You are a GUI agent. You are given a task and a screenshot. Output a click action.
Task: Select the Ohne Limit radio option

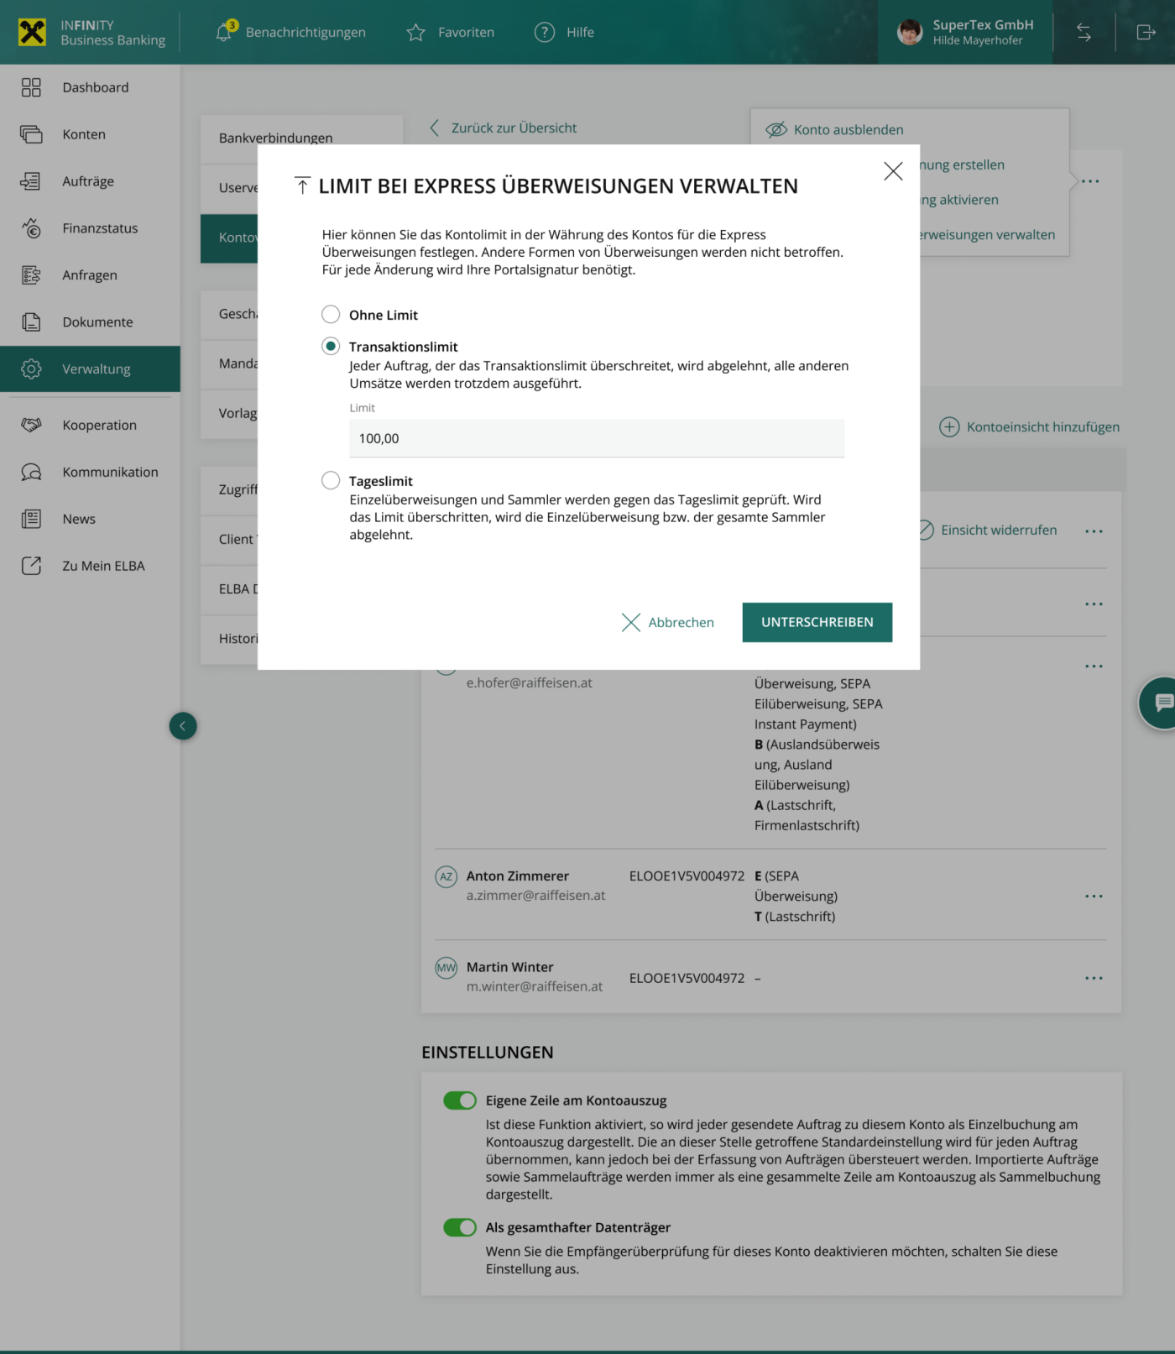click(x=331, y=315)
